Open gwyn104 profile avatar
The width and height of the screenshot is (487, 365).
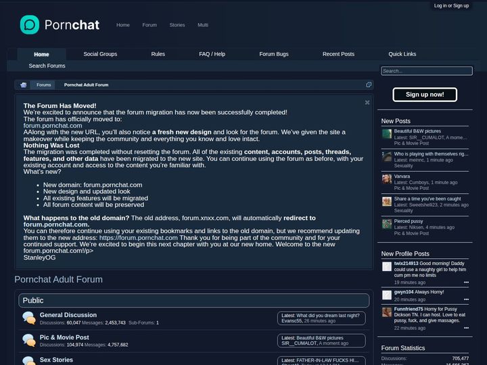387,295
